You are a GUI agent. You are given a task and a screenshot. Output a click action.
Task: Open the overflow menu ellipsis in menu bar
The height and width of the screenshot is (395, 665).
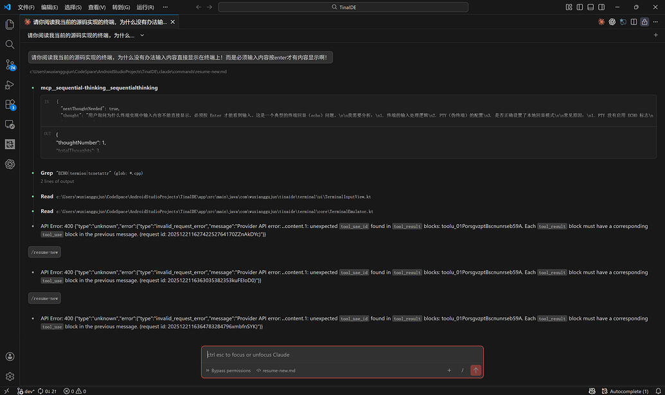click(165, 7)
